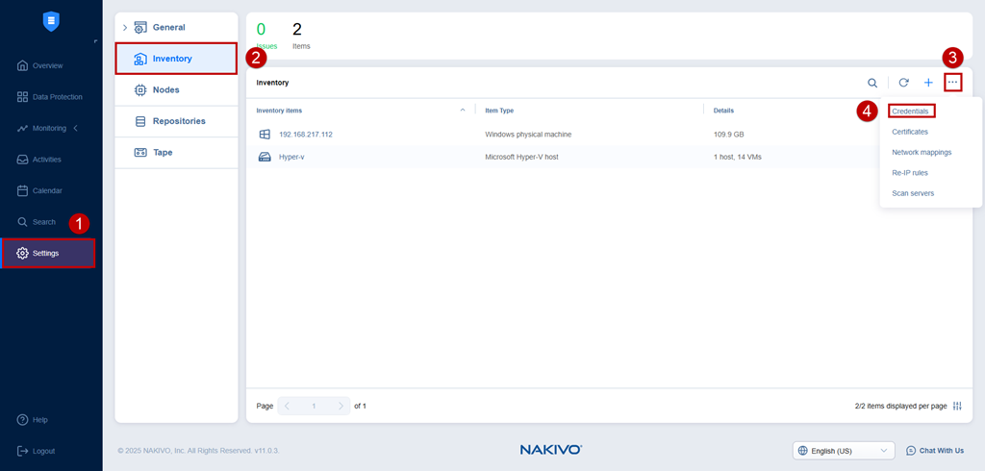This screenshot has height=471, width=985.
Task: Open the English (US) language dropdown
Action: click(844, 450)
